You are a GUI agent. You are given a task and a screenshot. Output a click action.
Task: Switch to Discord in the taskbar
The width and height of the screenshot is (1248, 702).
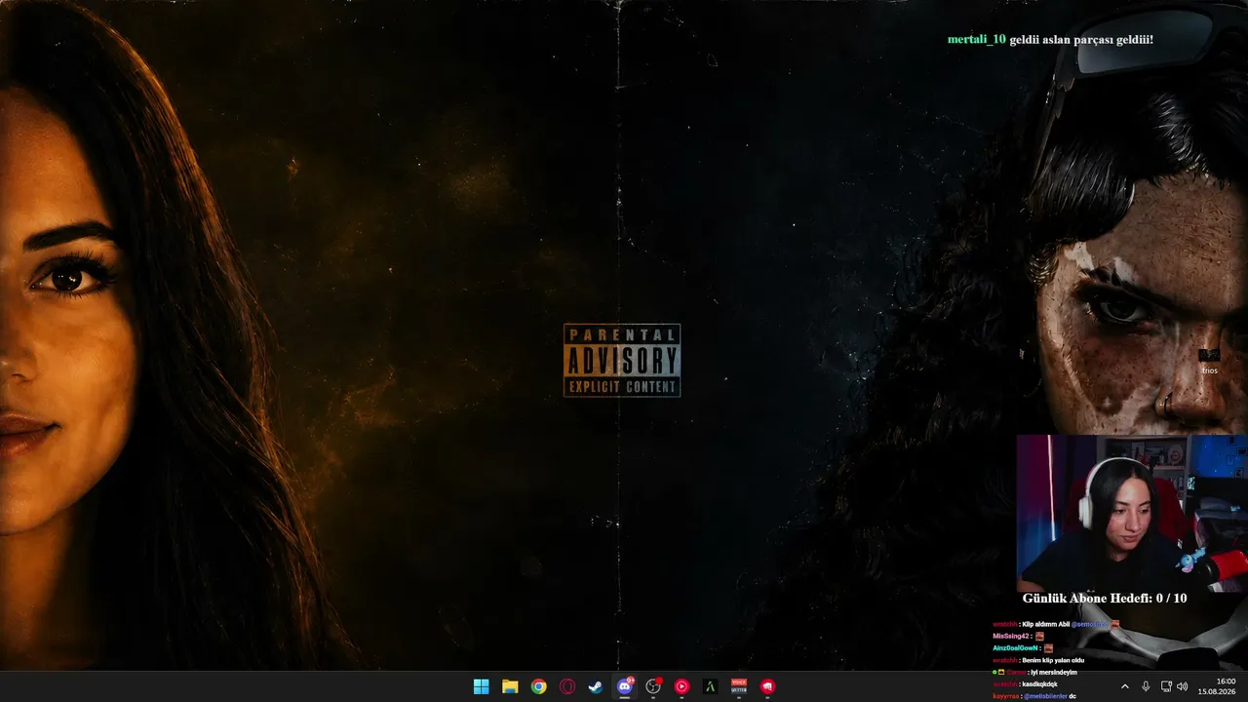(x=625, y=686)
